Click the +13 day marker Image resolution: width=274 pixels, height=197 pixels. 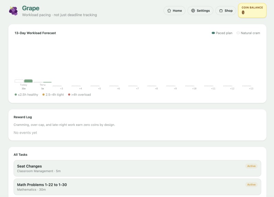click(x=251, y=89)
